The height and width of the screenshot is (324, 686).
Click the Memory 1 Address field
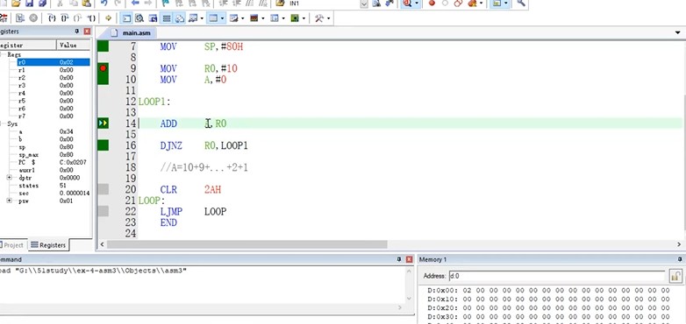(x=556, y=276)
